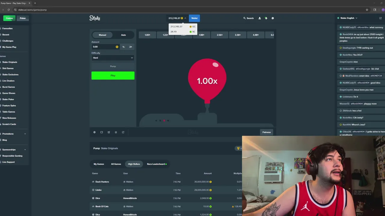Image resolution: width=385 pixels, height=216 pixels.
Task: Click the 1.00× multiplier tile
Action: point(147,35)
